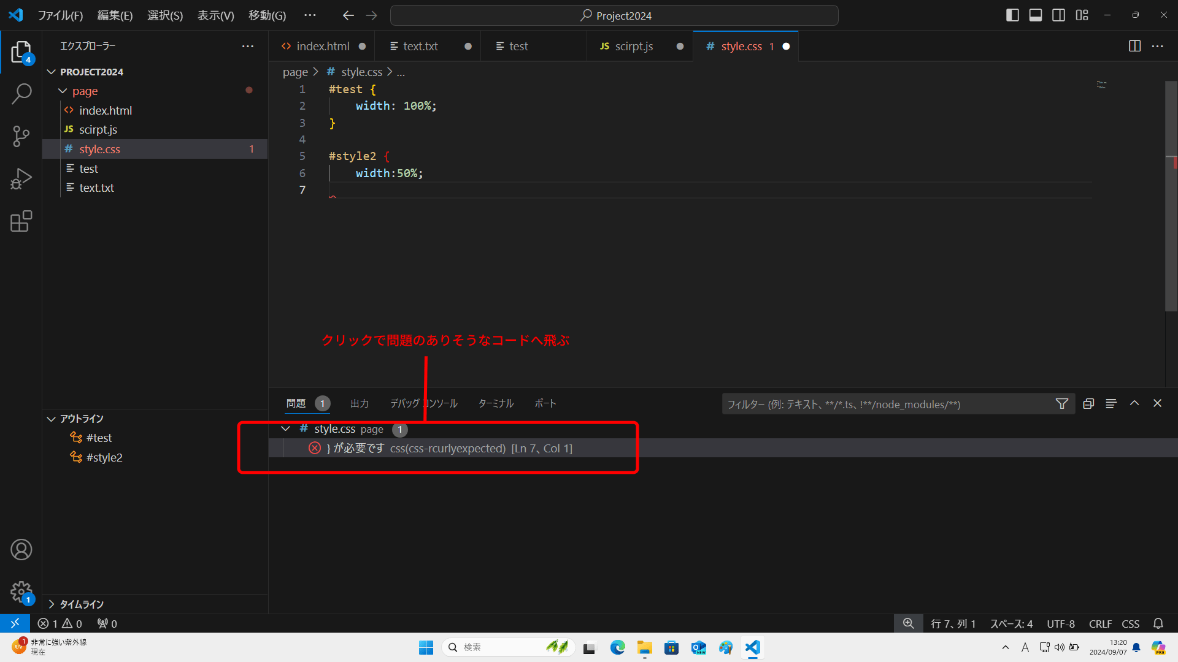
Task: Collapse the page folder in explorer
Action: (63, 91)
